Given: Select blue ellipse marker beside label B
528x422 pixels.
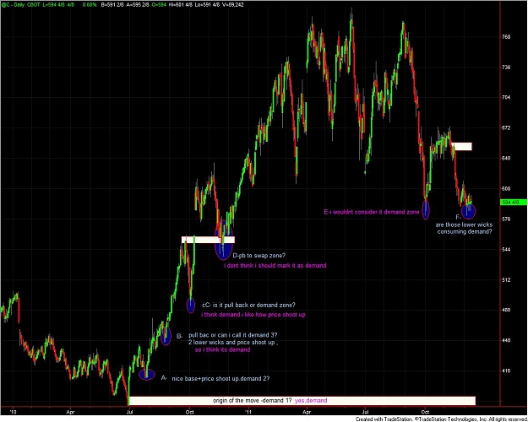Looking at the screenshot, I should 166,335.
